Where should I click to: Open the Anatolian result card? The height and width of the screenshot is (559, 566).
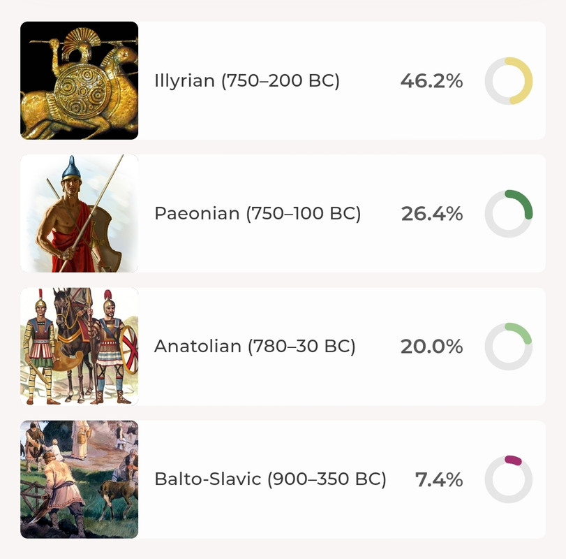tap(283, 346)
